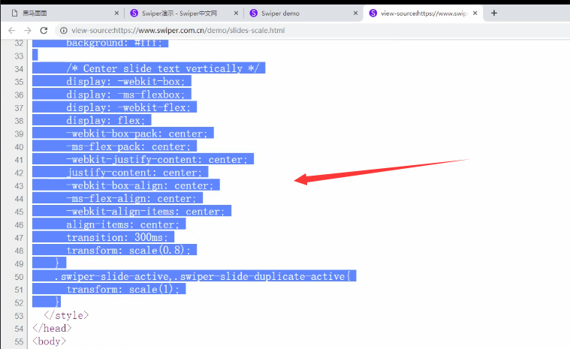The image size is (570, 349).
Task: Click line 'transform: scale(0.8);'
Action: [128, 250]
